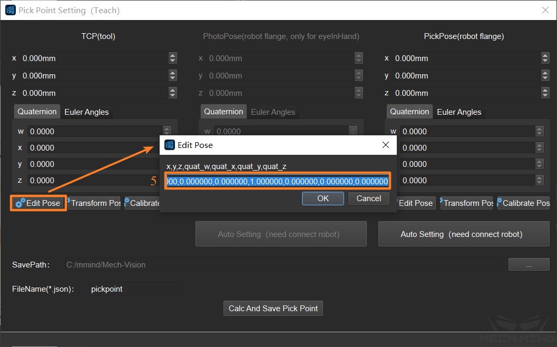Click Calc And Save Pick Point
Viewport: 557px width, 347px height.
pyautogui.click(x=273, y=309)
